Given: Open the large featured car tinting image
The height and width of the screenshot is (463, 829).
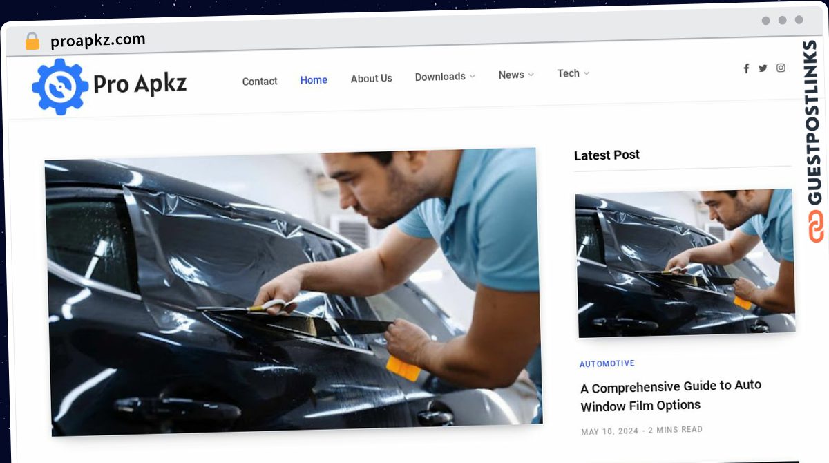Looking at the screenshot, I should tap(294, 292).
